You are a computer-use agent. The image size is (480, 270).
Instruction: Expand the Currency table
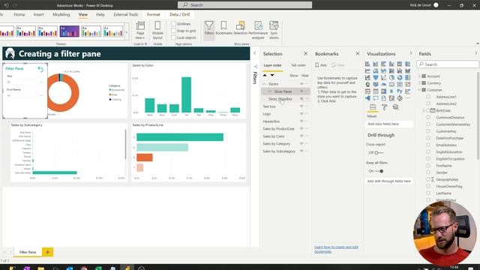coord(420,83)
